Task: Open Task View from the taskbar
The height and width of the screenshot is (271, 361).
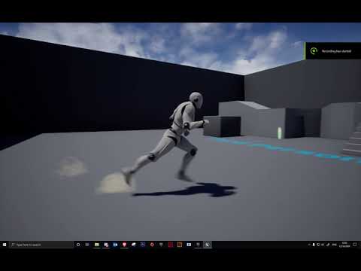Action: click(87, 245)
